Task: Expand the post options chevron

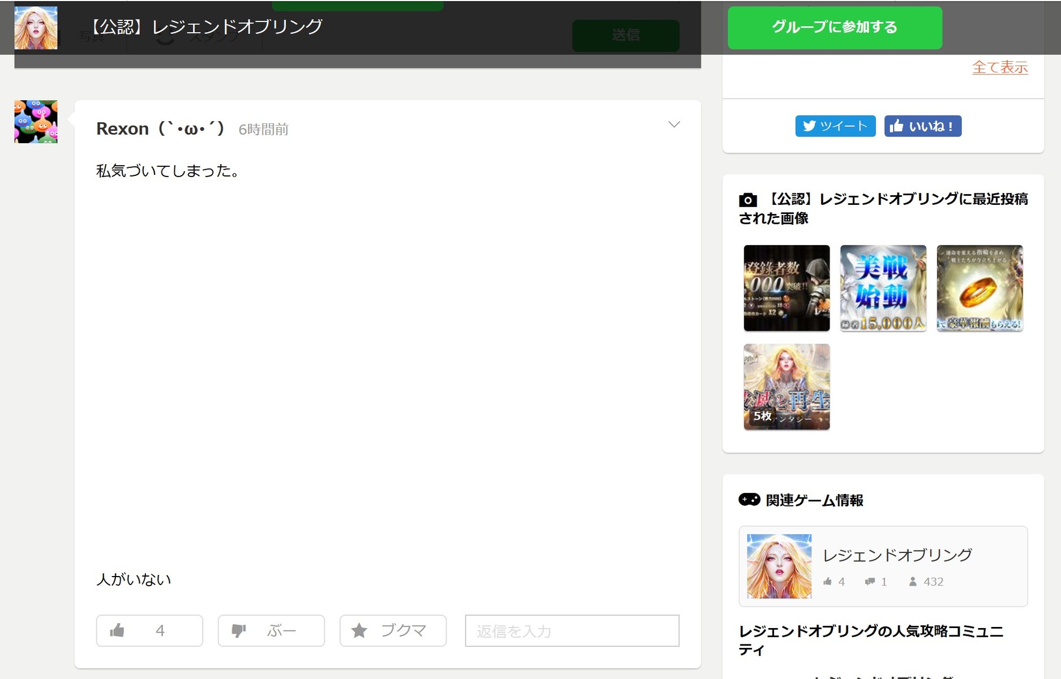Action: pyautogui.click(x=673, y=124)
